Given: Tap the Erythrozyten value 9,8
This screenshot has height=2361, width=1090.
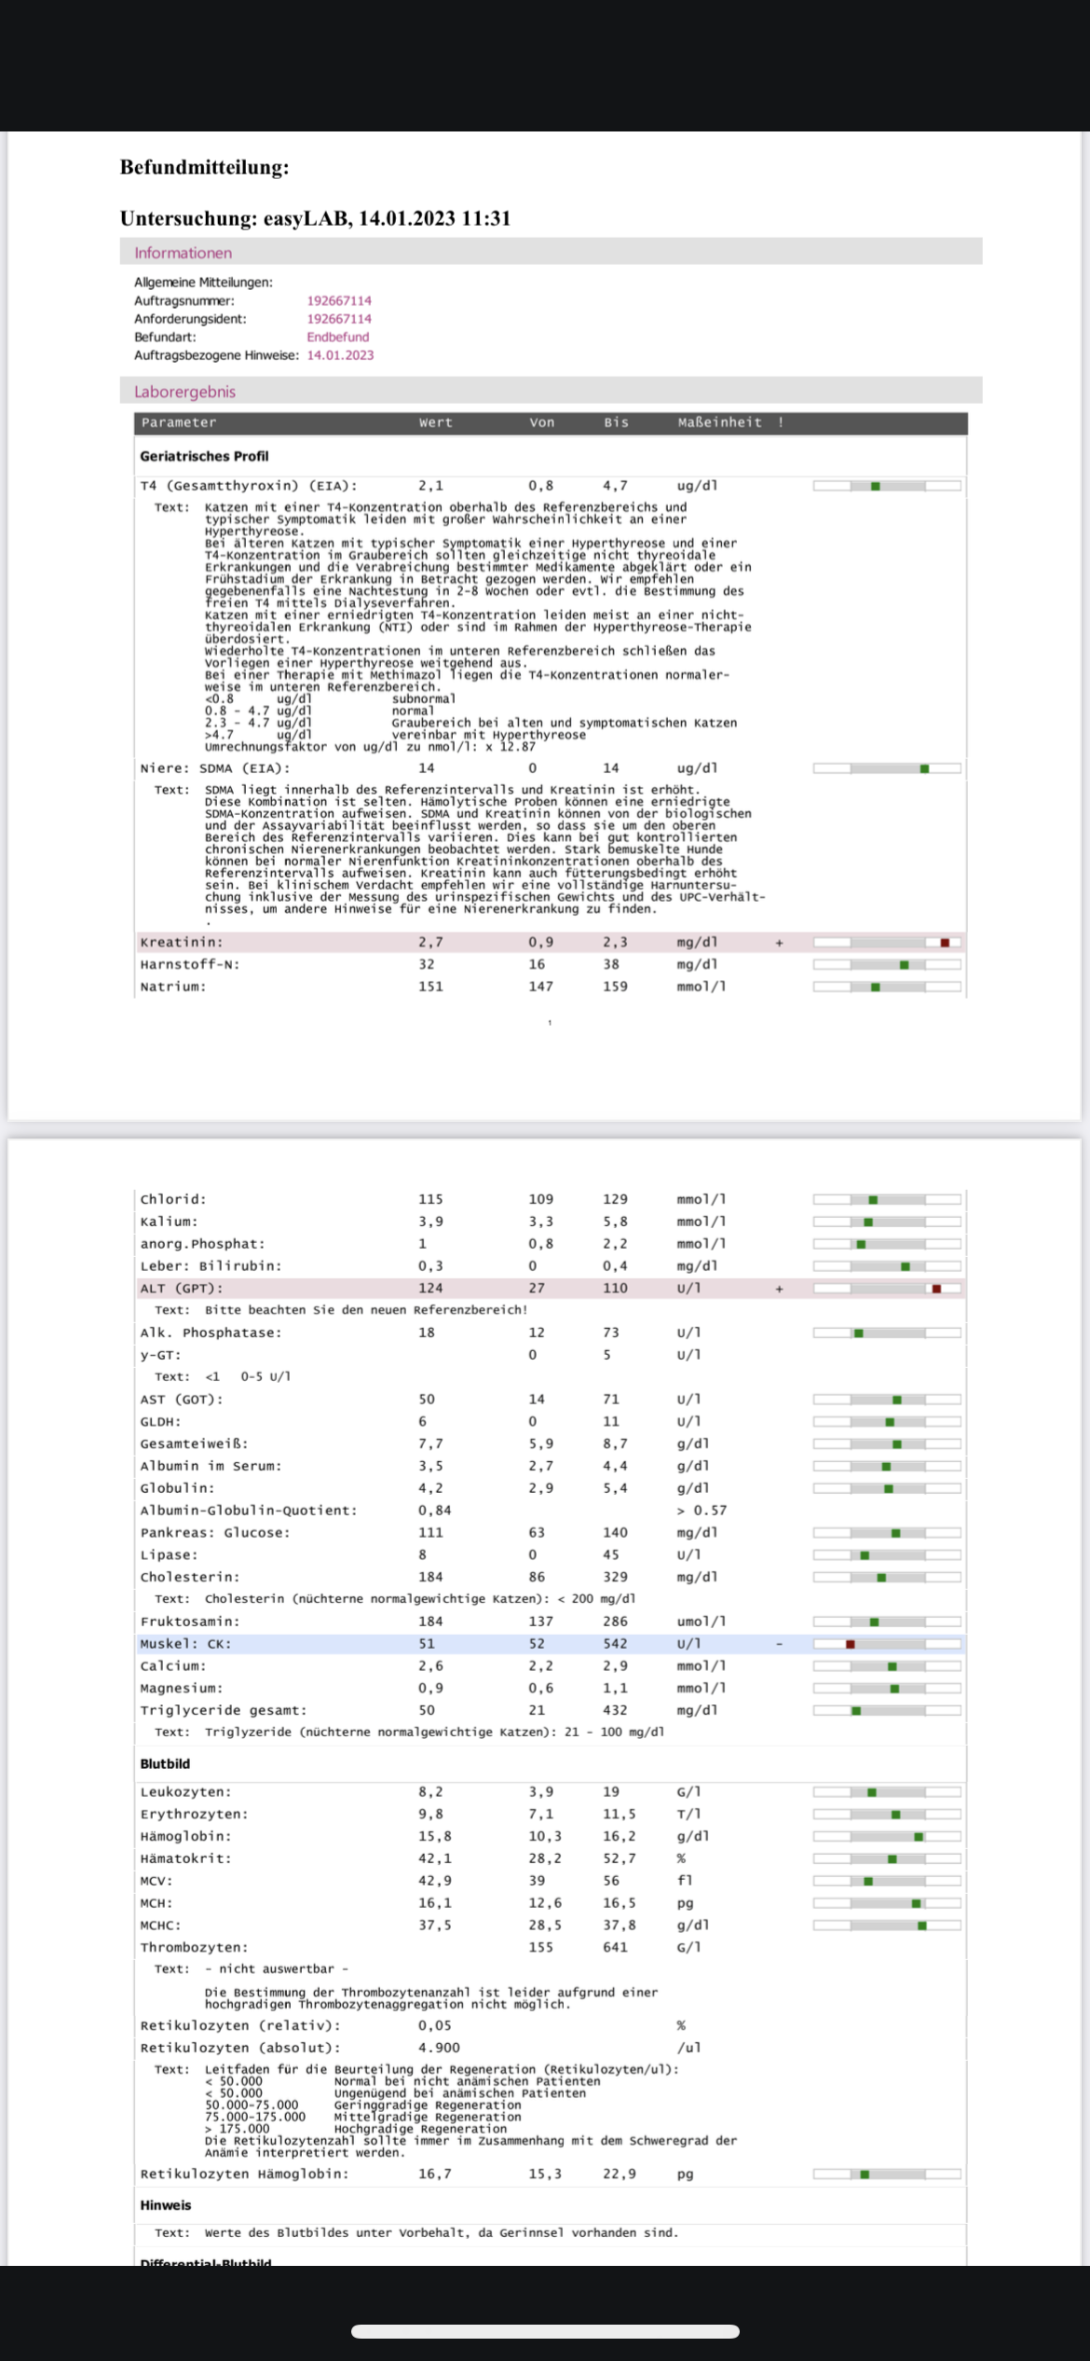Looking at the screenshot, I should point(430,1814).
